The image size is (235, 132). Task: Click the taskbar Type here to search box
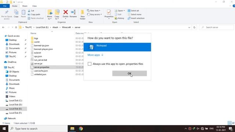click(x=38, y=129)
